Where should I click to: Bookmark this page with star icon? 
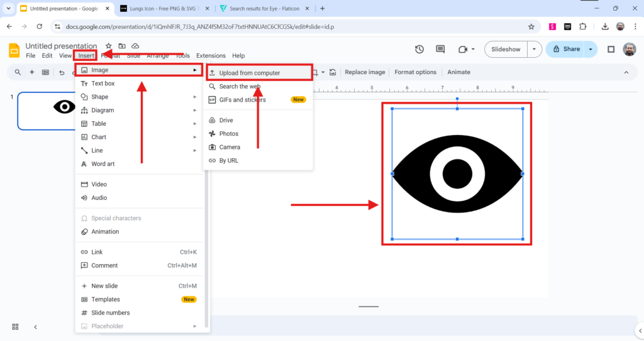pyautogui.click(x=531, y=26)
